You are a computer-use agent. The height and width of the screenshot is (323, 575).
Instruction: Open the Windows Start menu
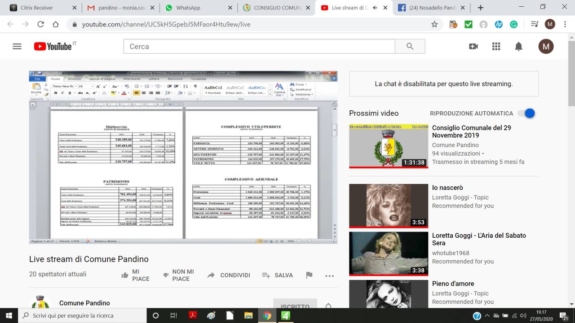pos(9,316)
